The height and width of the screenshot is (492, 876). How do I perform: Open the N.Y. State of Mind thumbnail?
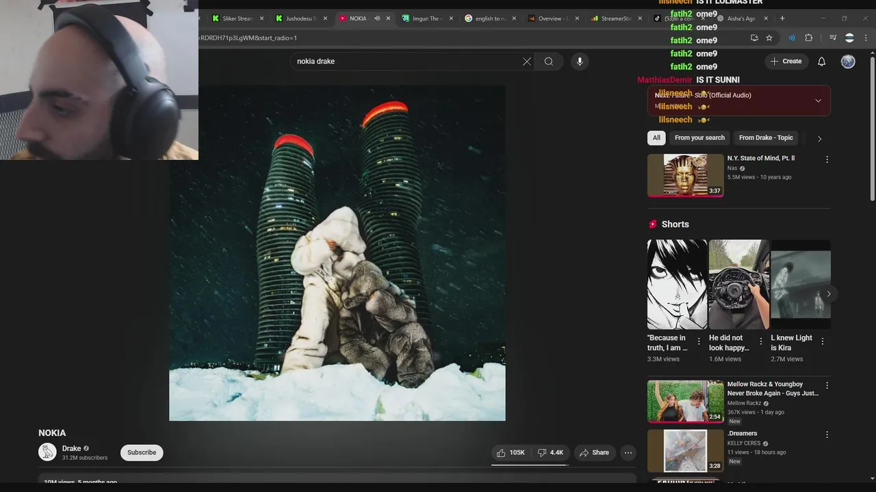[685, 175]
